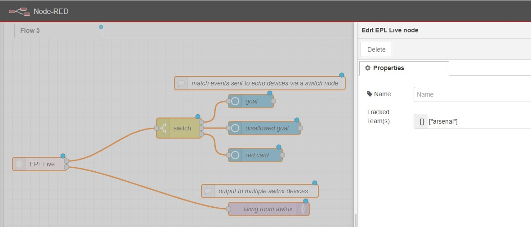Click the middle output port of switch node

pos(201,128)
